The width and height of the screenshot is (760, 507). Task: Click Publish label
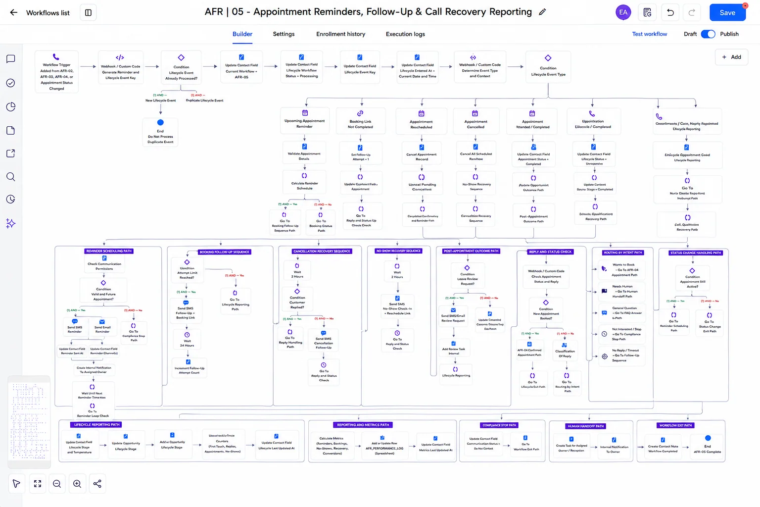pos(729,34)
